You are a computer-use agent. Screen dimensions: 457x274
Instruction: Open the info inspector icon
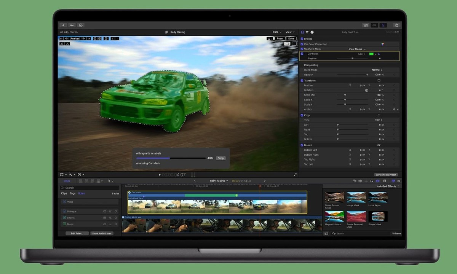[312, 32]
